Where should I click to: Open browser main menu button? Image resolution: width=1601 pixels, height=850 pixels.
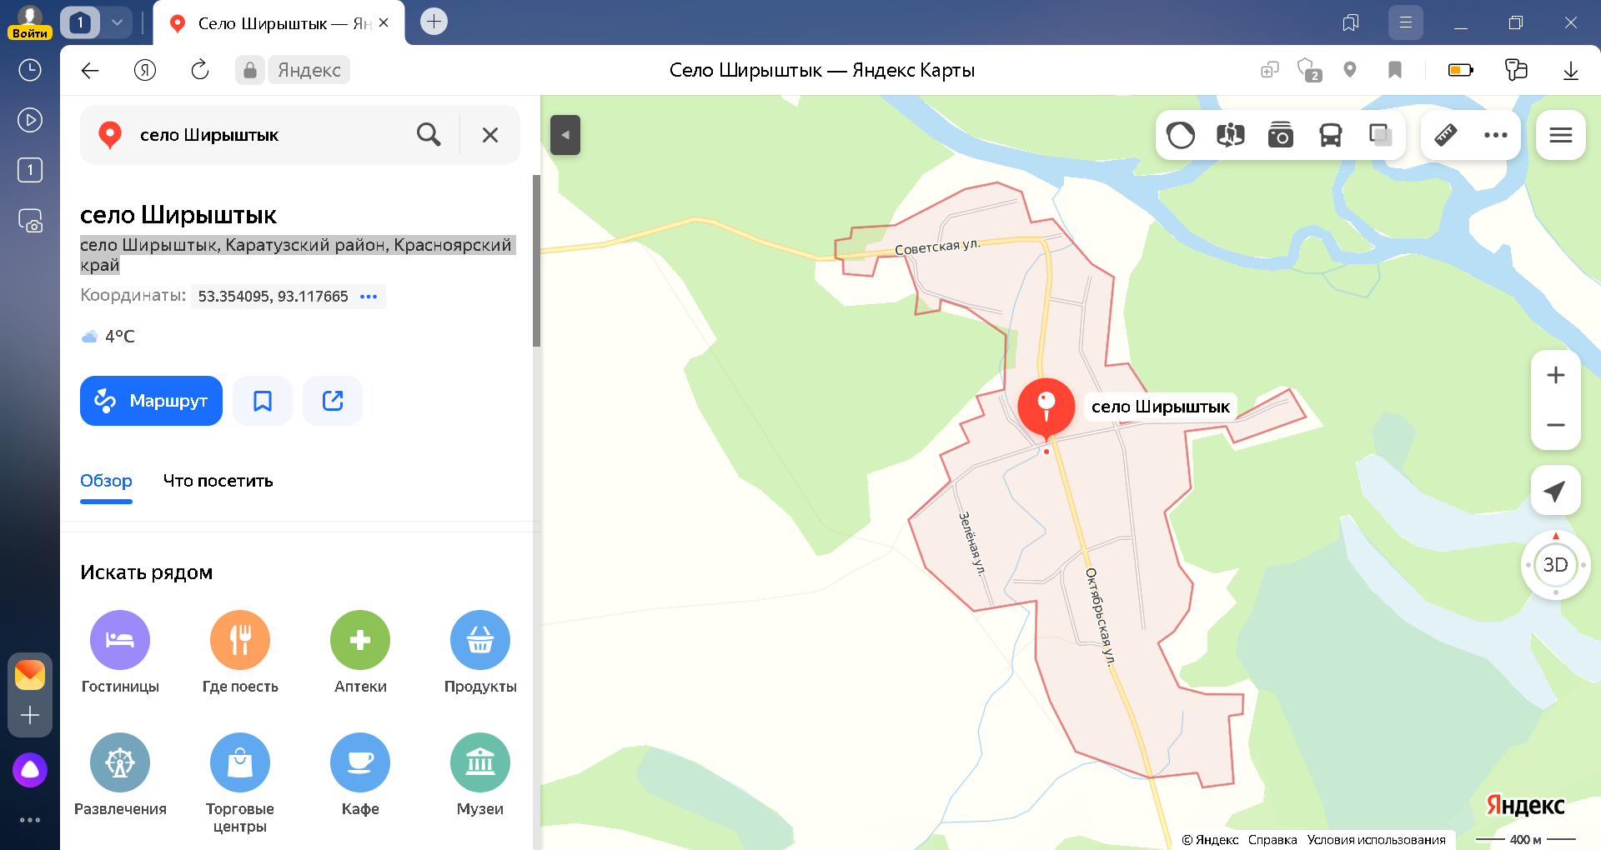point(1406,22)
